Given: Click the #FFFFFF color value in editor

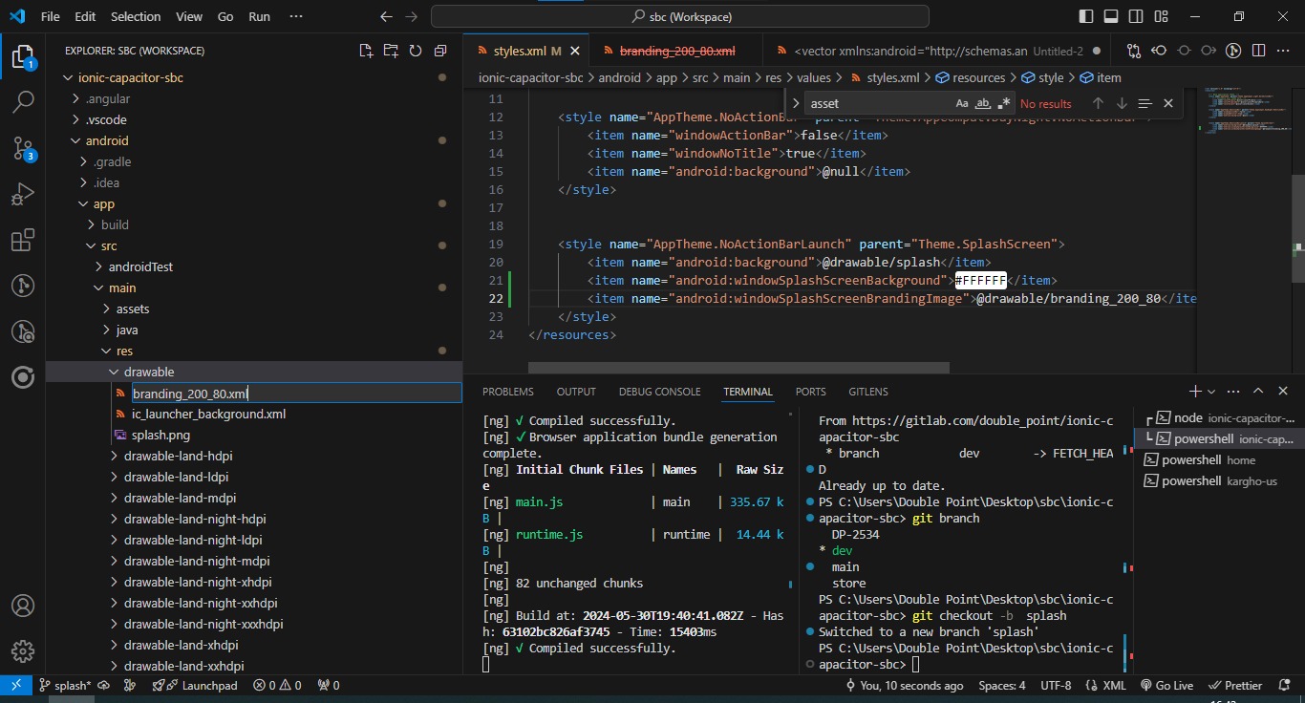Looking at the screenshot, I should click(x=981, y=280).
